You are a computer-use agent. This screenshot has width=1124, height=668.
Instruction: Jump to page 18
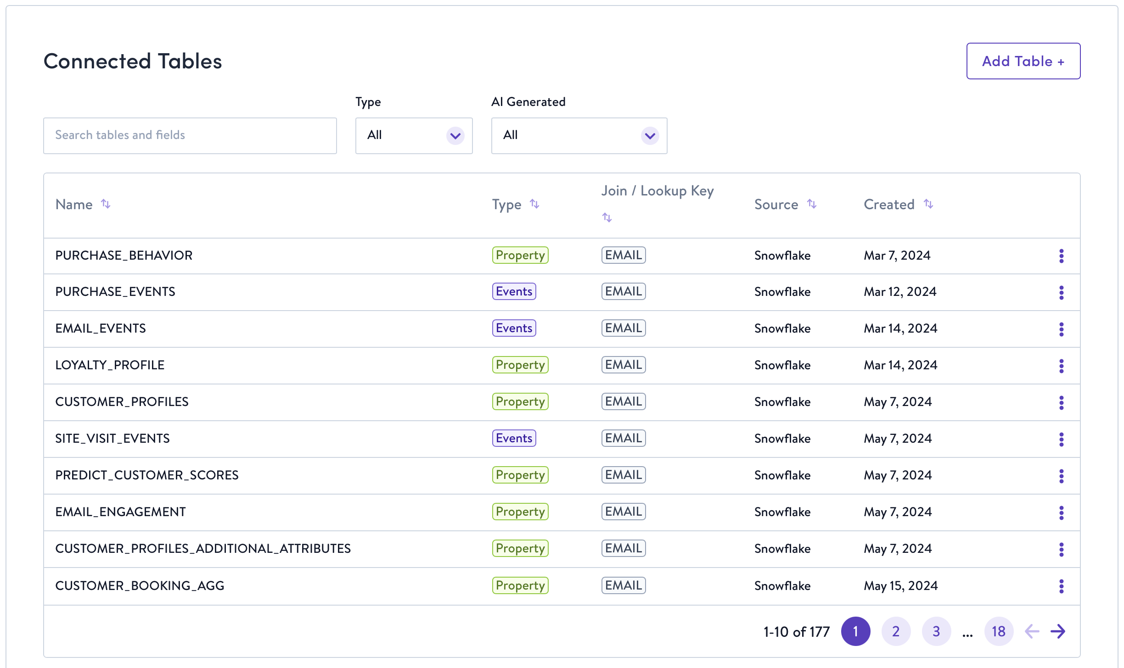(x=999, y=631)
